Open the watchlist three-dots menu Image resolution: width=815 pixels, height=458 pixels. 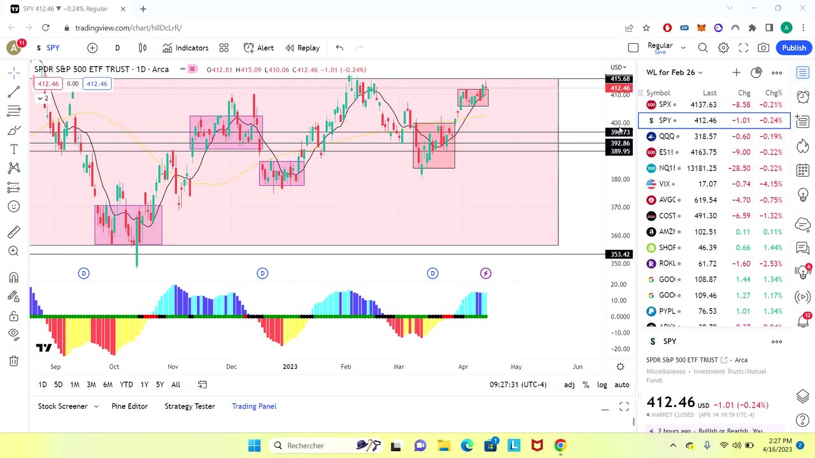click(x=777, y=73)
